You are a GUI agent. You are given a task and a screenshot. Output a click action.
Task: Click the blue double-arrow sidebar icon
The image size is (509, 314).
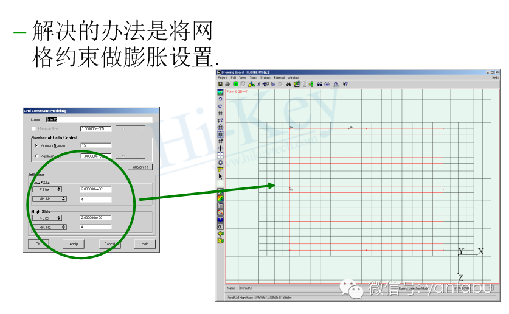pos(220,220)
